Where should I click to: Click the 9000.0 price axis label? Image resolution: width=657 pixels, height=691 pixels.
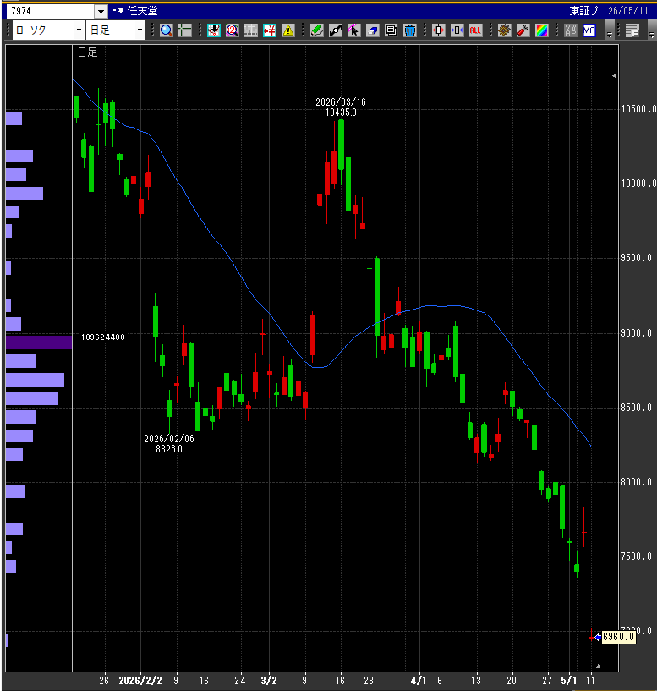637,333
